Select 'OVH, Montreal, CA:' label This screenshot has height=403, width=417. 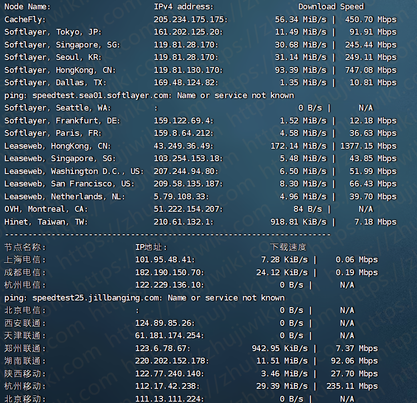click(46, 209)
